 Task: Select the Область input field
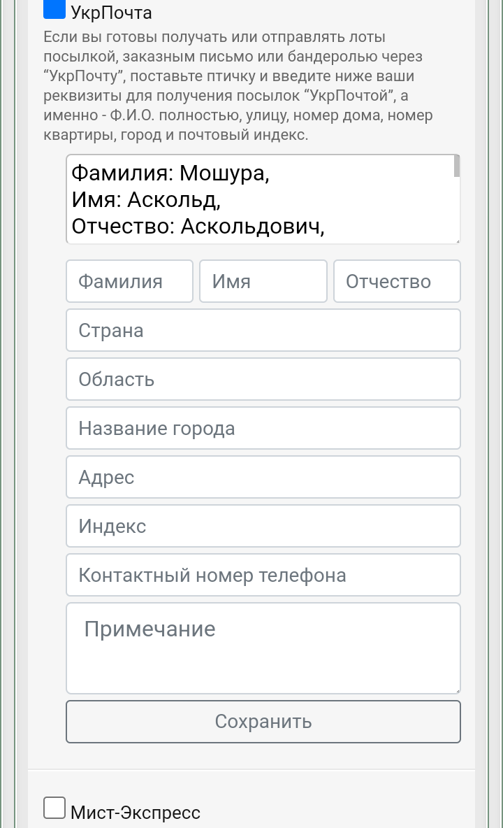click(263, 379)
